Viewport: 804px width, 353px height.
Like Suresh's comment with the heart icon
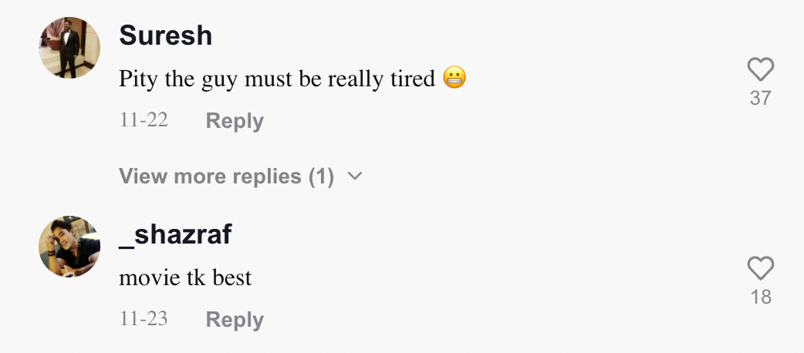point(761,71)
